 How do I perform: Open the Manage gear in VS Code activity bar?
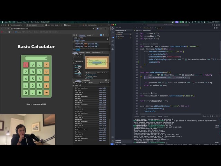click(113, 141)
